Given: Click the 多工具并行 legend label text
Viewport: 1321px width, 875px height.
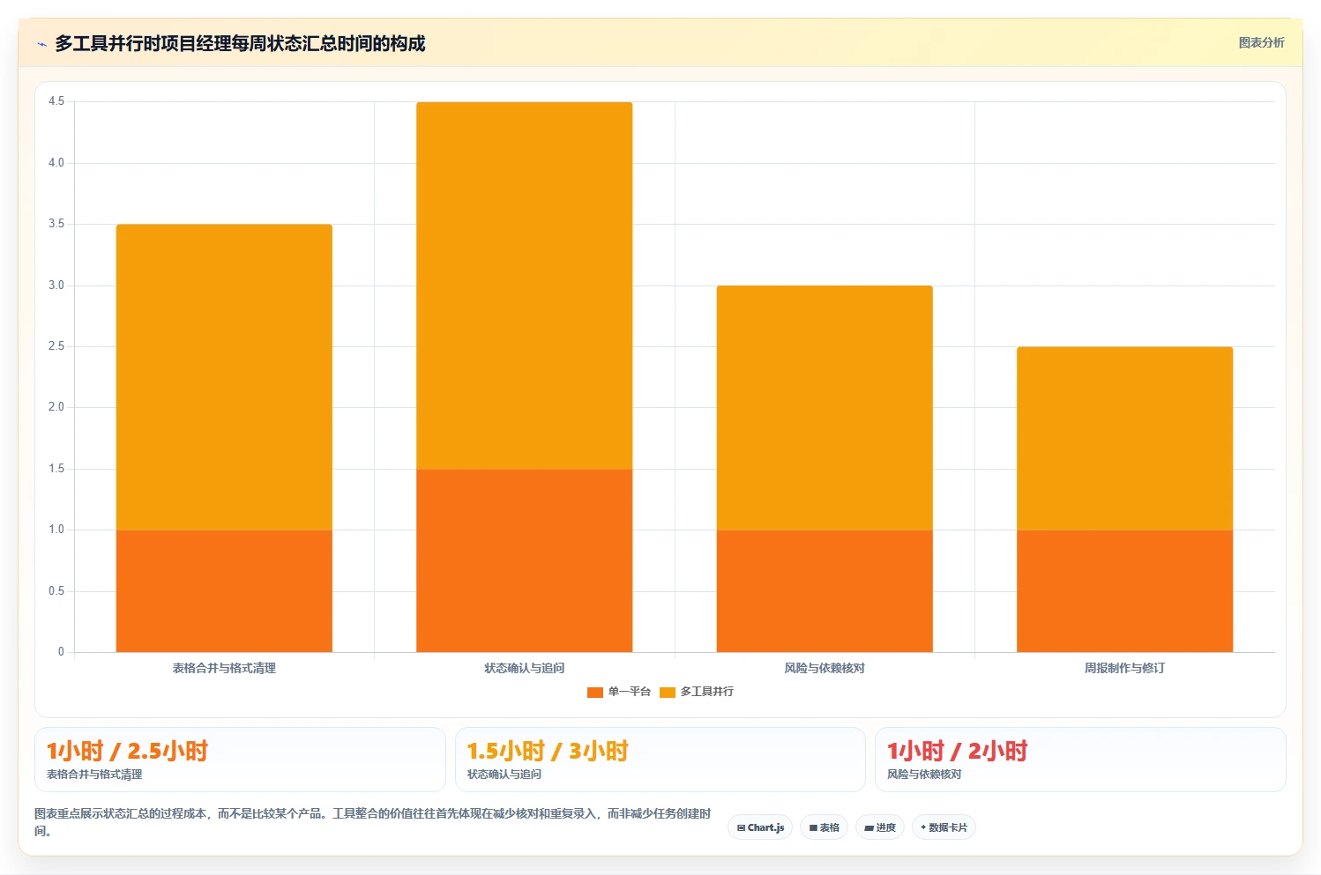Looking at the screenshot, I should (707, 692).
